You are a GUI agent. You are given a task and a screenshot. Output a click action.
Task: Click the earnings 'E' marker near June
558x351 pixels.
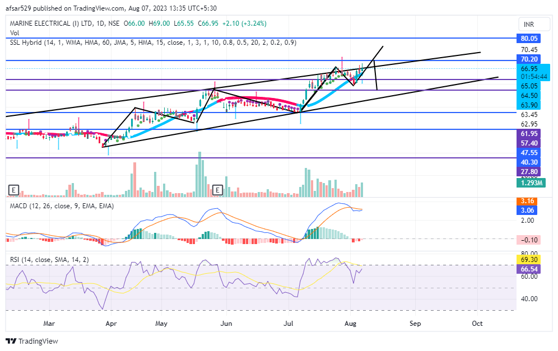coord(217,190)
